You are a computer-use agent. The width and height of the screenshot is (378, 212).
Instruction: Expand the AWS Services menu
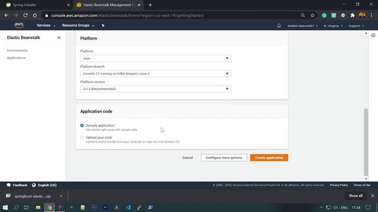[46, 25]
